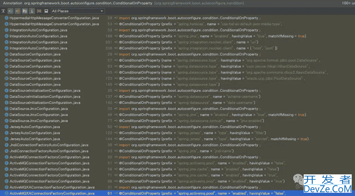Click the class icon of ActiveMQXAConnectionFactoryConfiguration.java line 31

tap(7, 187)
